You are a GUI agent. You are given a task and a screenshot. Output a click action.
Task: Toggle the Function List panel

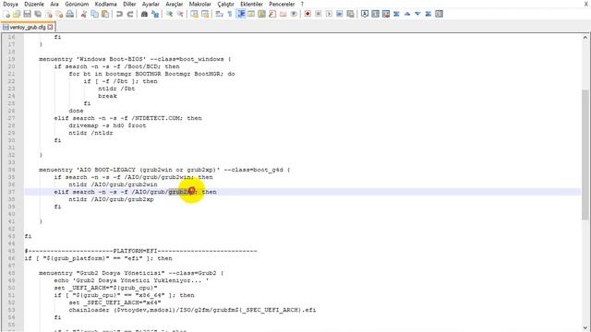pyautogui.click(x=272, y=14)
